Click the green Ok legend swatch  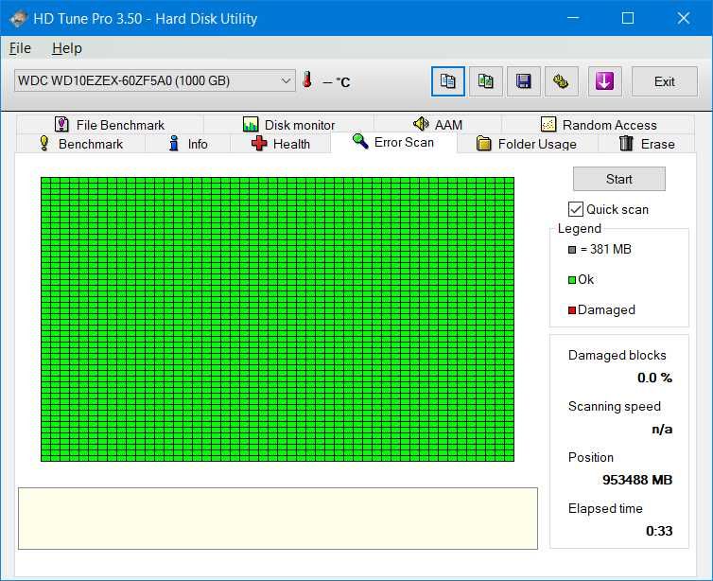(x=572, y=280)
